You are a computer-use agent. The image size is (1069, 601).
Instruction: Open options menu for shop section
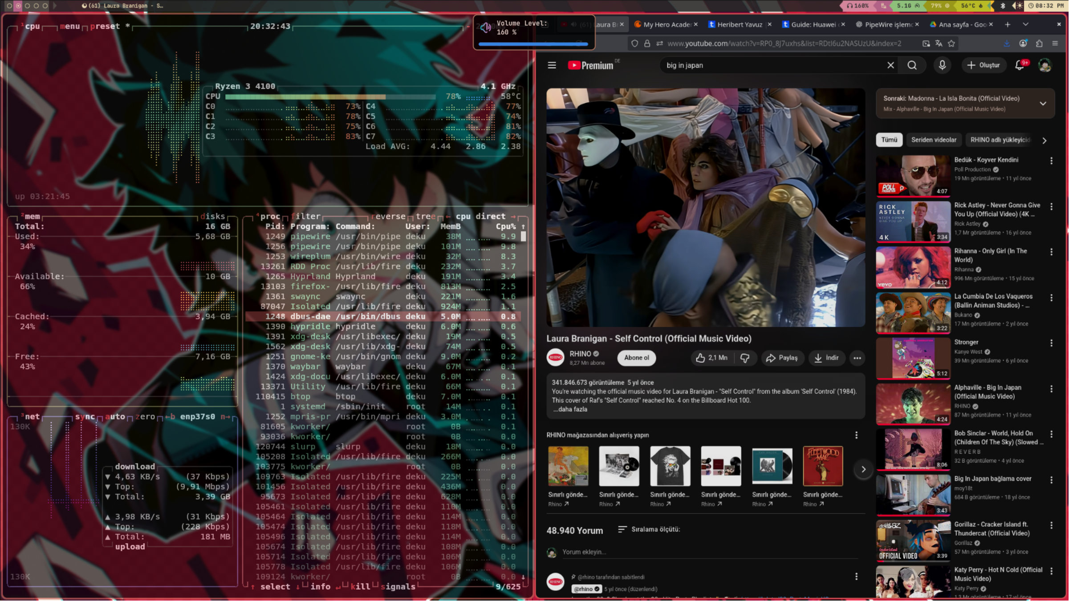[856, 435]
